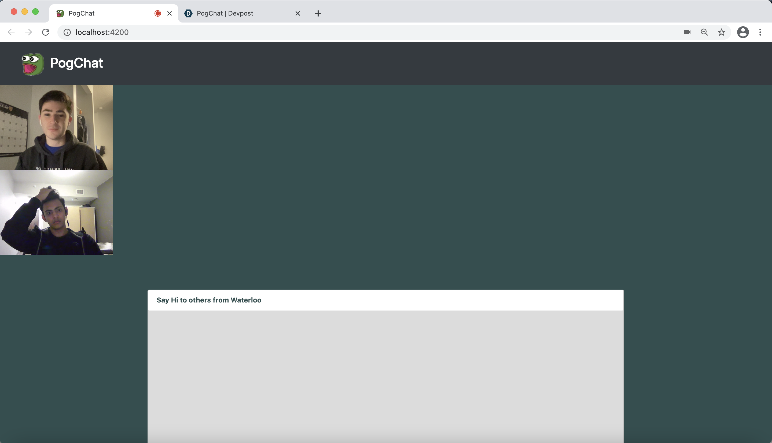Go forward to next page
This screenshot has height=443, width=772.
[28, 32]
